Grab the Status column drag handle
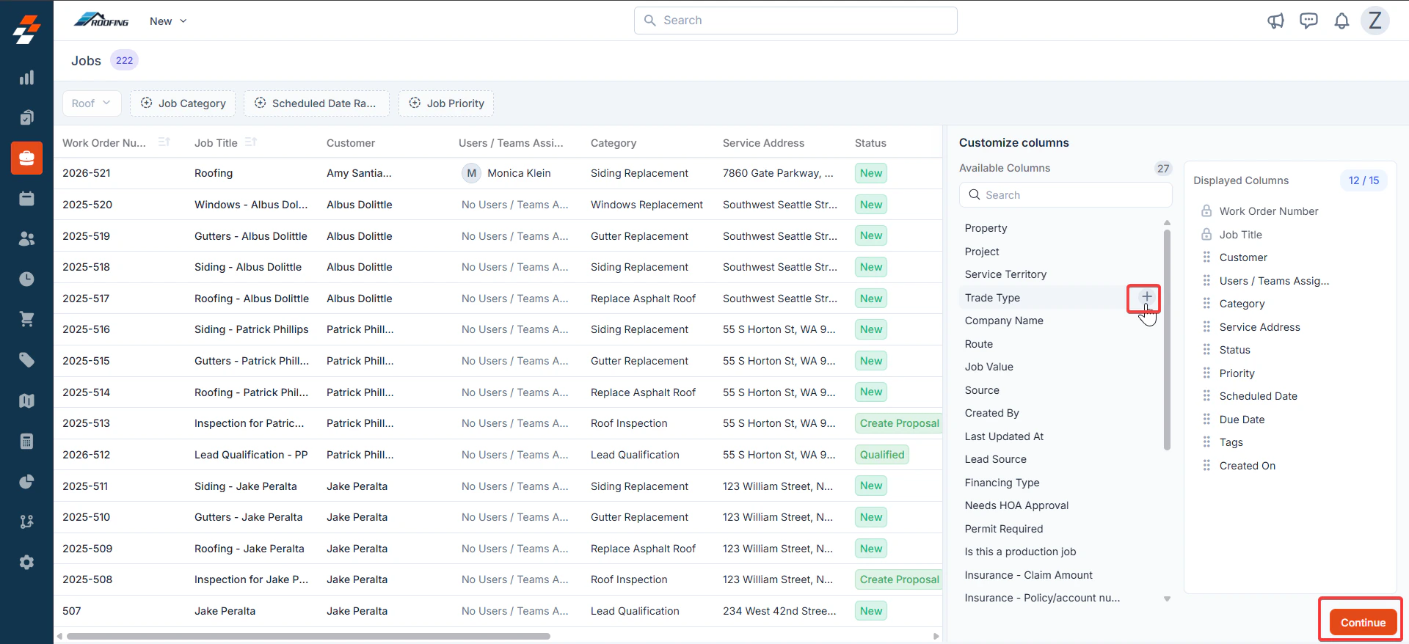This screenshot has width=1409, height=644. [x=1206, y=350]
